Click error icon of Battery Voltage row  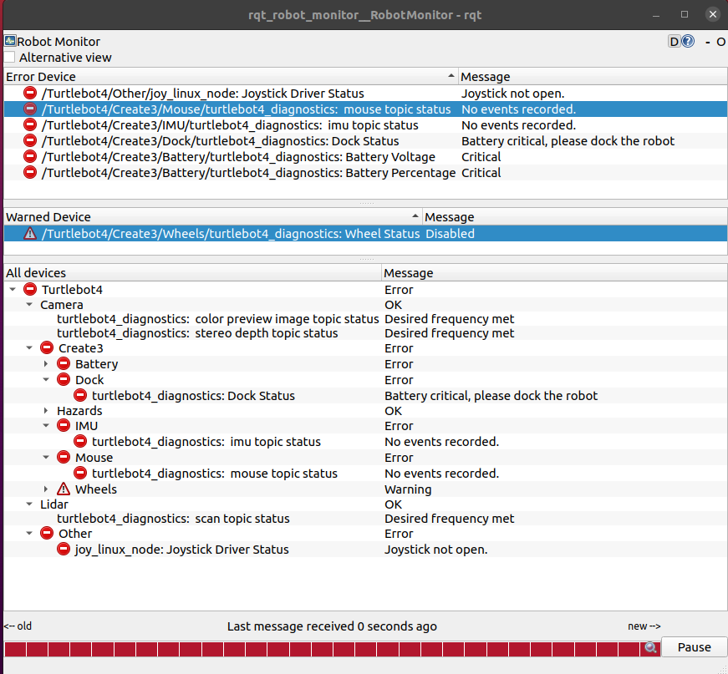(30, 156)
